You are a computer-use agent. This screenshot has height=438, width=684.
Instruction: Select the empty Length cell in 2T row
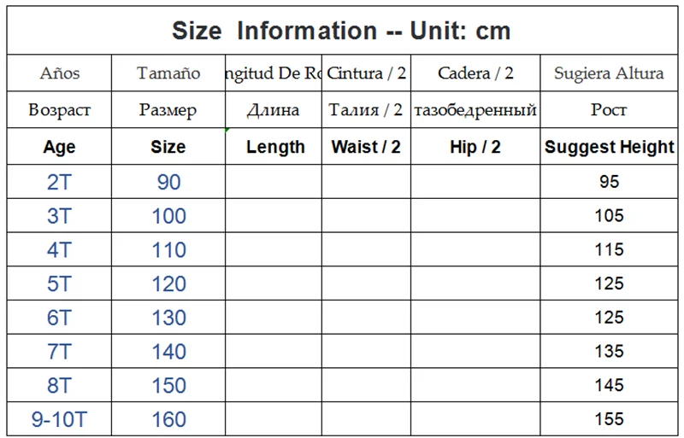point(274,182)
